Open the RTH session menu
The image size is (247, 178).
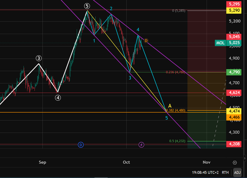click(x=225, y=173)
